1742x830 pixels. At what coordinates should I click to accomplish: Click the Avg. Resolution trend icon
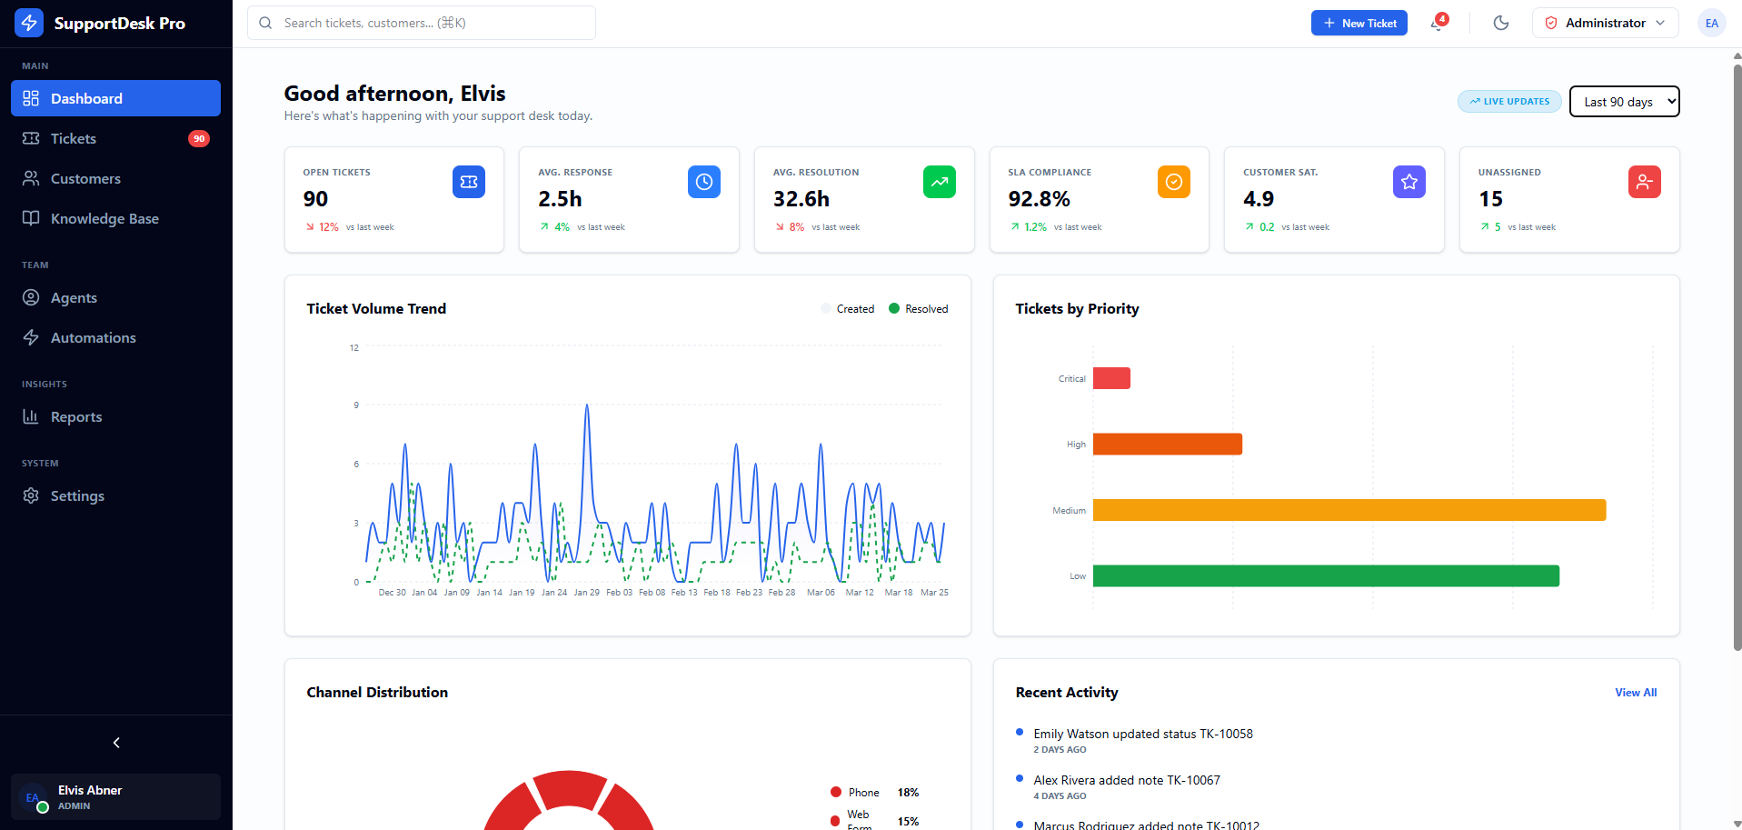pyautogui.click(x=939, y=182)
